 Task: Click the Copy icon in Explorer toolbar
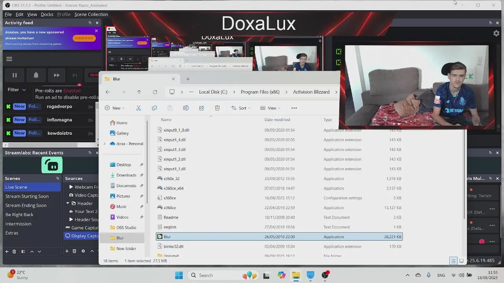[154, 108]
